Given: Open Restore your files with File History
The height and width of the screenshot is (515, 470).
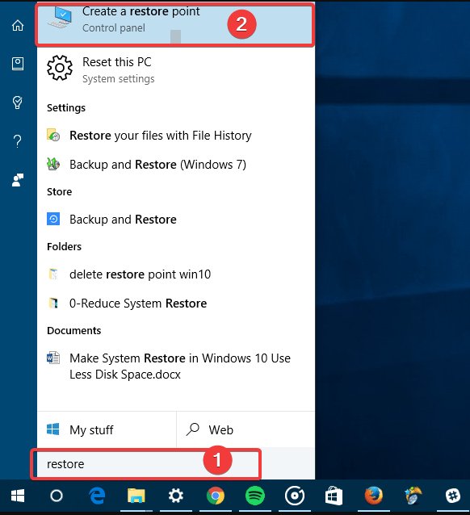Looking at the screenshot, I should point(176,136).
